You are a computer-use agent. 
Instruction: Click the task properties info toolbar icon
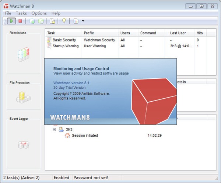41,21
